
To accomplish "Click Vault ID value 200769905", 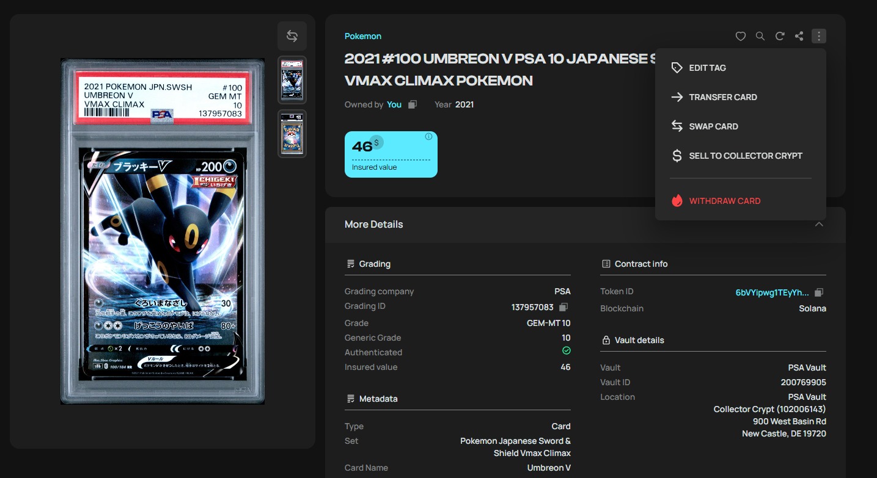I will click(x=804, y=382).
